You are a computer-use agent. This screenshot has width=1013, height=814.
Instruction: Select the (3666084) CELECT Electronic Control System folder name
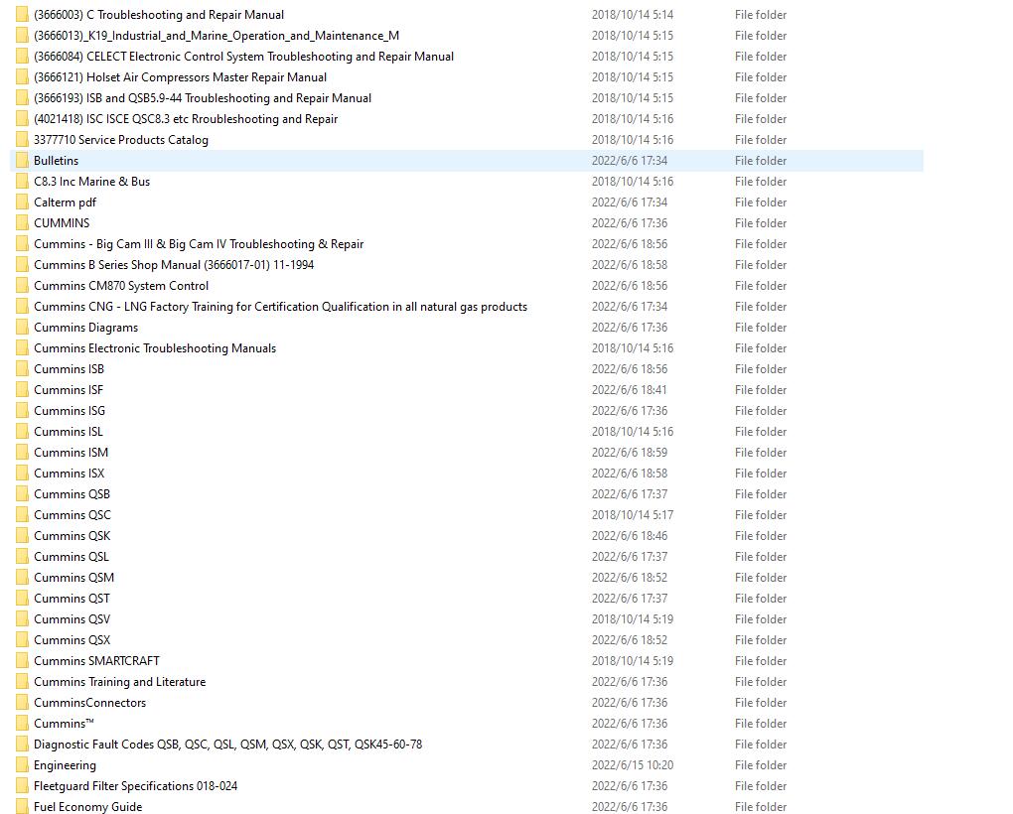[243, 57]
